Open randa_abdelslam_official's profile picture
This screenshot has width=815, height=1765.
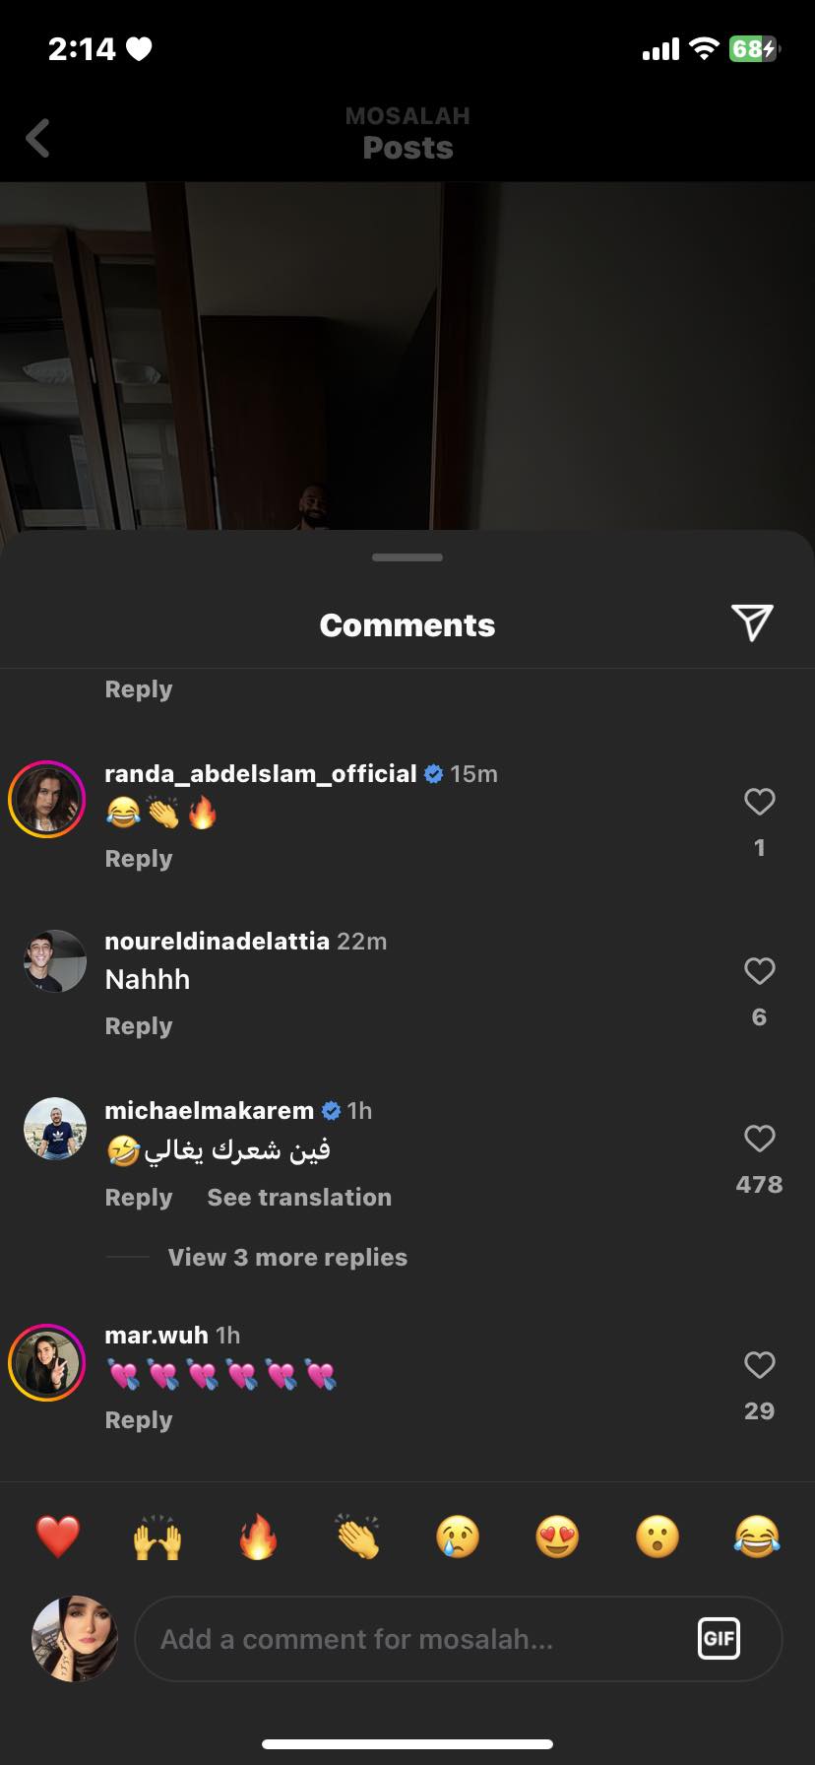[47, 800]
